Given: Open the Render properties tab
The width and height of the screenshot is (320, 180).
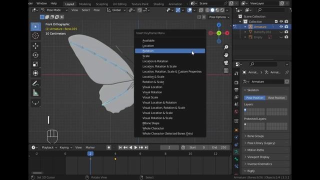Looking at the screenshot, I should (x=236, y=82).
